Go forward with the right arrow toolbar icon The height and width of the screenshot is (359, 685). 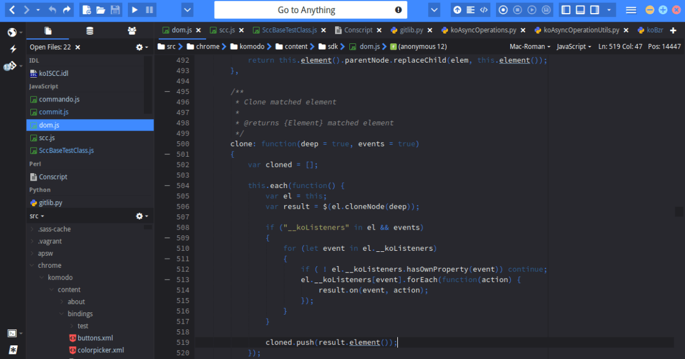pyautogui.click(x=26, y=10)
